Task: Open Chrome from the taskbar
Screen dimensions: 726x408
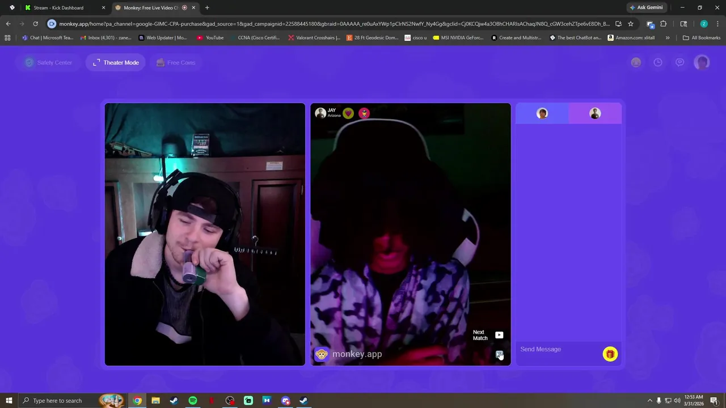Action: click(x=137, y=401)
